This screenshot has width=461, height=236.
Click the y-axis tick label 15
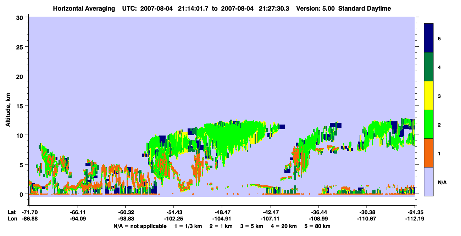click(x=21, y=106)
